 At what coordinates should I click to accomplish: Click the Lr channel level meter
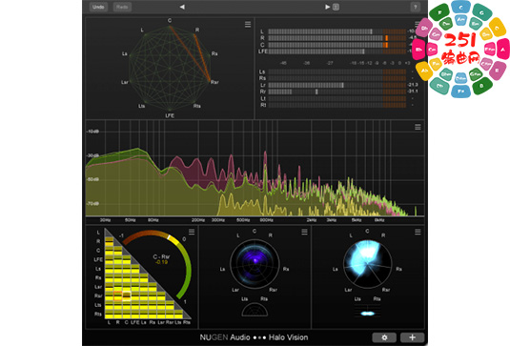point(337,85)
